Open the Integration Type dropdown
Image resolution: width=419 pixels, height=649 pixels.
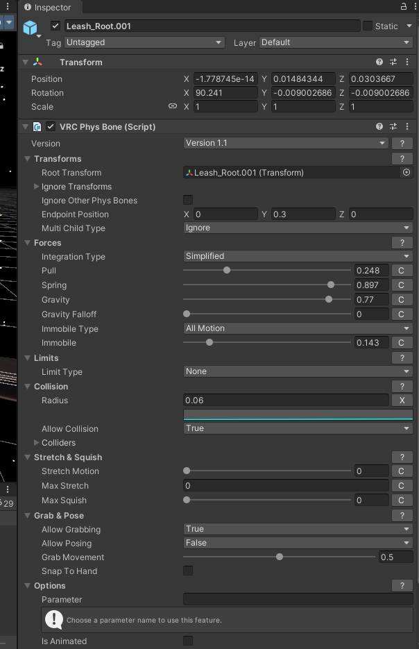pyautogui.click(x=298, y=256)
